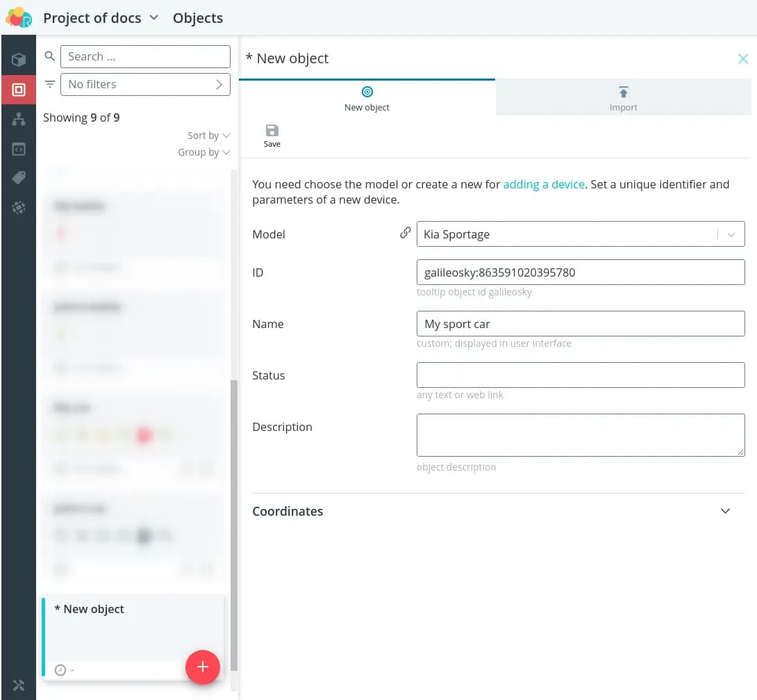
Task: Open tools icon at sidebar bottom
Action: (x=19, y=685)
